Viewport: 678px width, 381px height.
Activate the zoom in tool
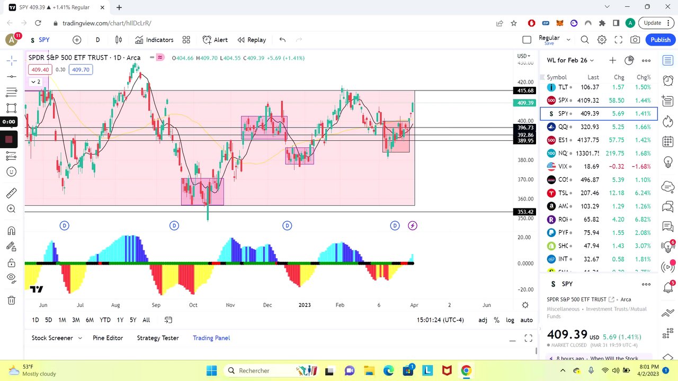pyautogui.click(x=12, y=209)
